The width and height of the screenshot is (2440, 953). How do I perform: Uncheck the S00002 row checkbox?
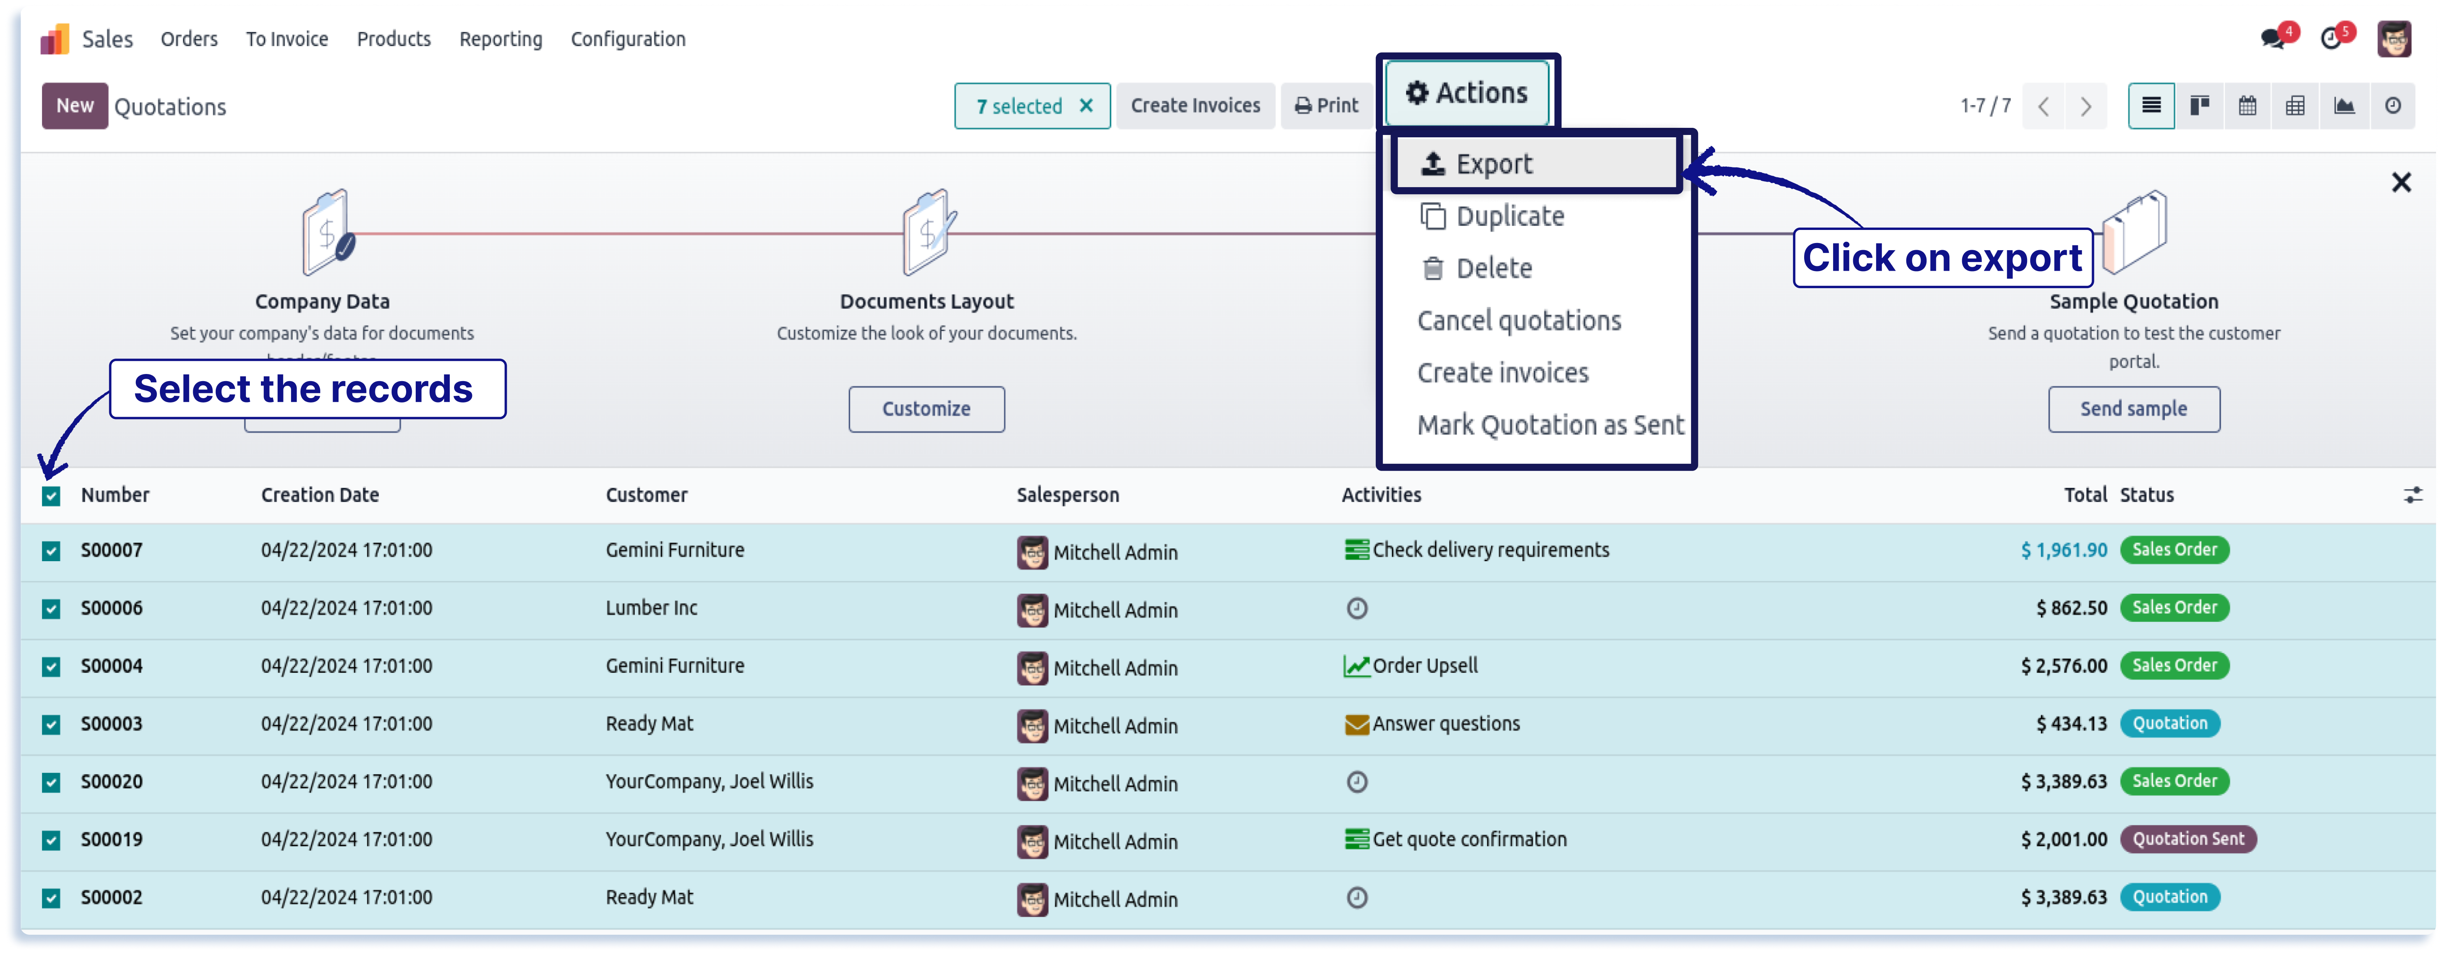point(51,898)
